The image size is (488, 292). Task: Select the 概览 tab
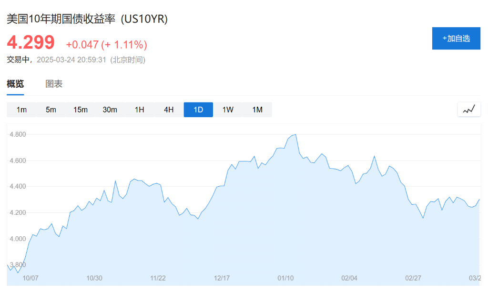pyautogui.click(x=15, y=84)
